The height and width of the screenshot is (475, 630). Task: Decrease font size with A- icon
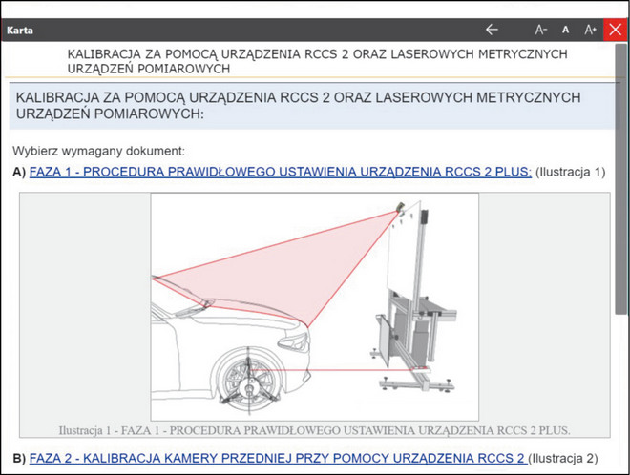tap(541, 30)
